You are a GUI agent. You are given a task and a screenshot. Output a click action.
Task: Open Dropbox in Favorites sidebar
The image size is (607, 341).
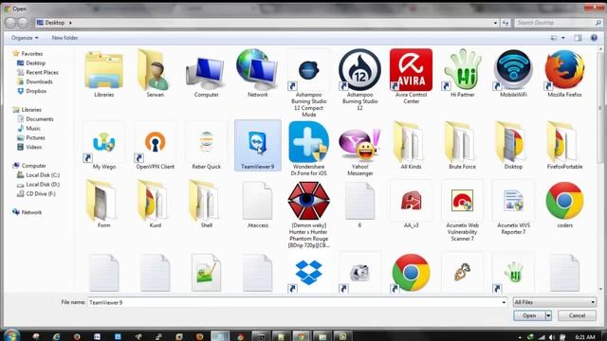pos(36,91)
